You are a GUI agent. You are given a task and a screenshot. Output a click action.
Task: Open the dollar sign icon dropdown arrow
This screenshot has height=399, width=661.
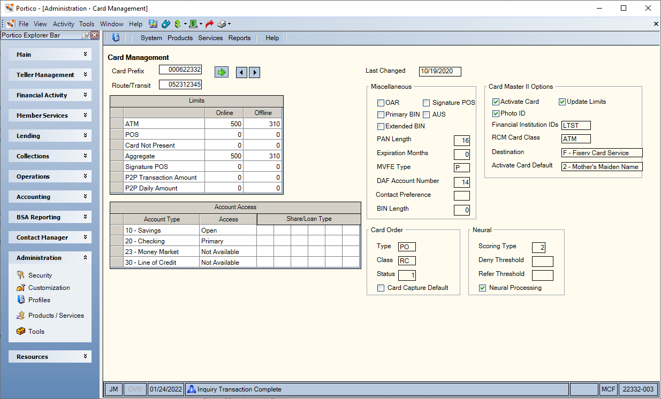click(185, 24)
